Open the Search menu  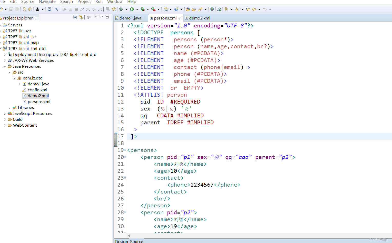66,2
